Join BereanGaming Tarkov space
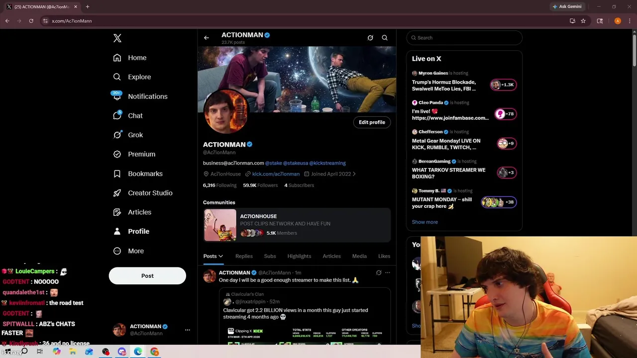This screenshot has height=358, width=637. coord(464,170)
